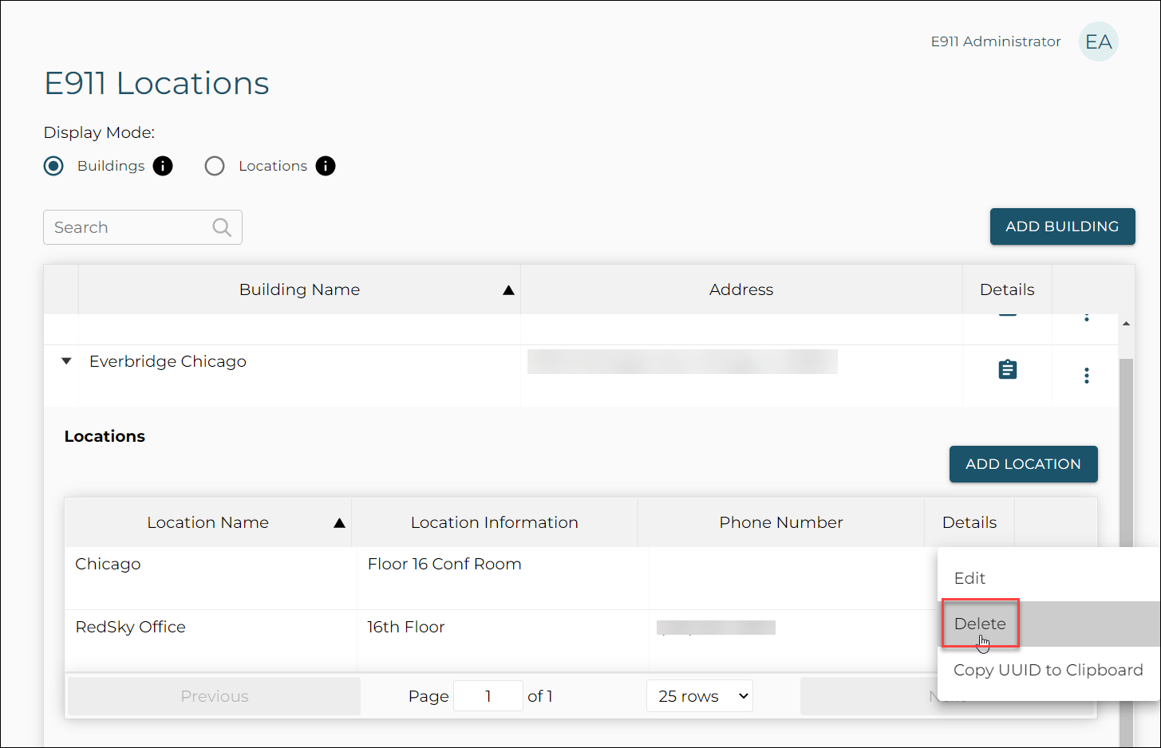This screenshot has height=748, width=1161.
Task: Click the ADD LOCATION button
Action: click(1023, 464)
